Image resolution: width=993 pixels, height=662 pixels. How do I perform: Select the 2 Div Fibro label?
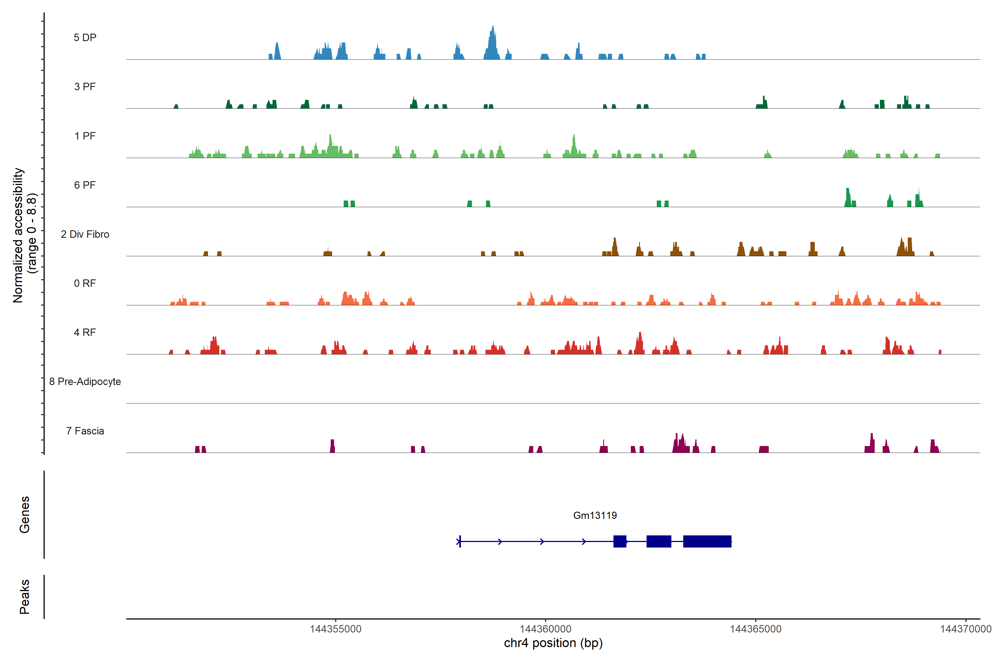[x=85, y=234]
